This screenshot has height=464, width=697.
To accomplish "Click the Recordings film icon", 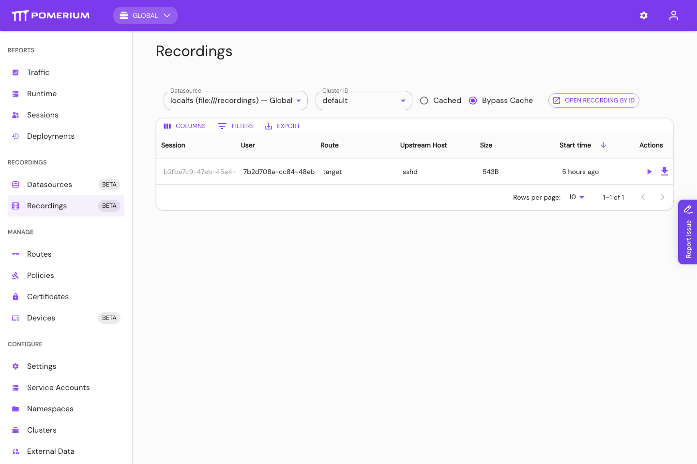I will pyautogui.click(x=15, y=206).
